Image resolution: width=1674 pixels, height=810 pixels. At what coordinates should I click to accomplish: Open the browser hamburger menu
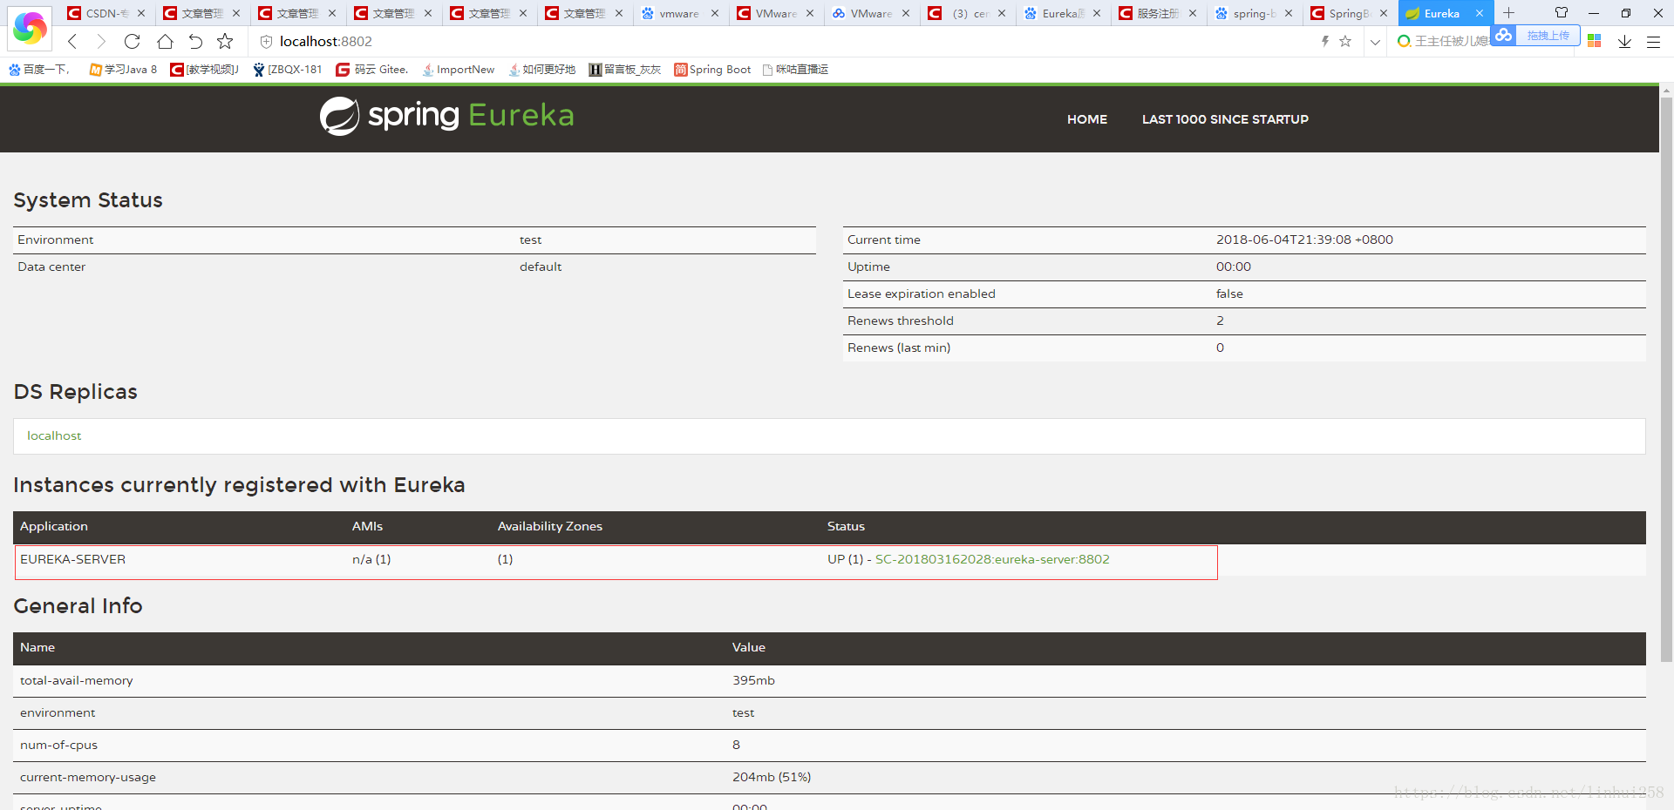[1653, 41]
